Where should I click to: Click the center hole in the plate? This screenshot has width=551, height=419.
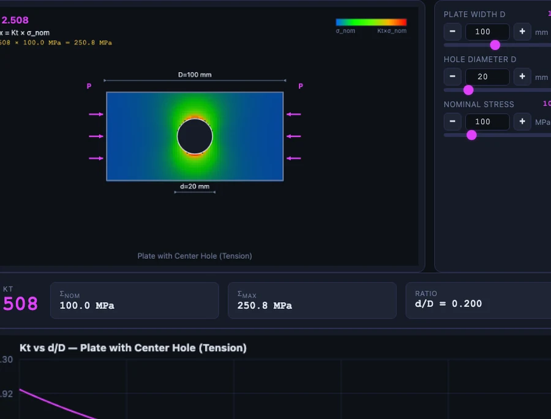point(195,136)
